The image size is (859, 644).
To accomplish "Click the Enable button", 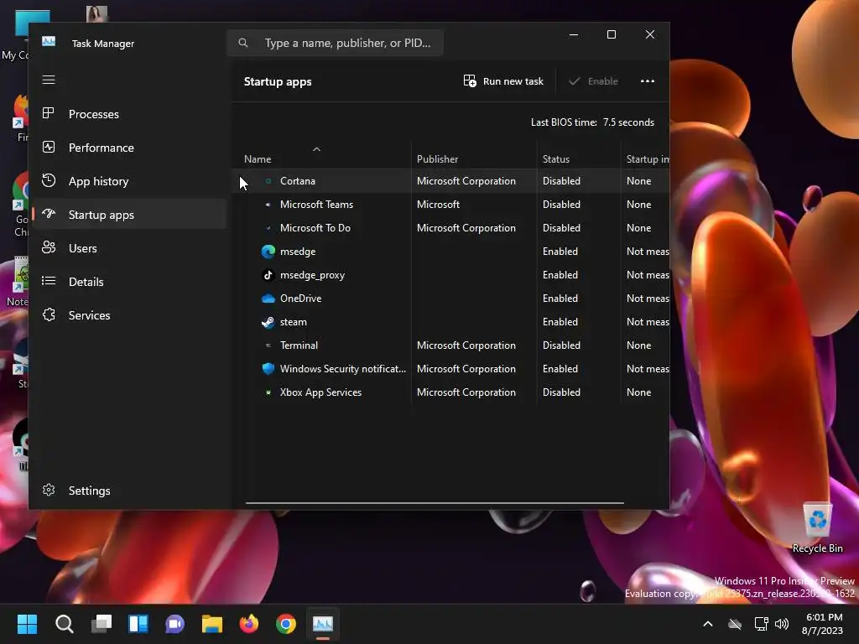I will pyautogui.click(x=593, y=81).
